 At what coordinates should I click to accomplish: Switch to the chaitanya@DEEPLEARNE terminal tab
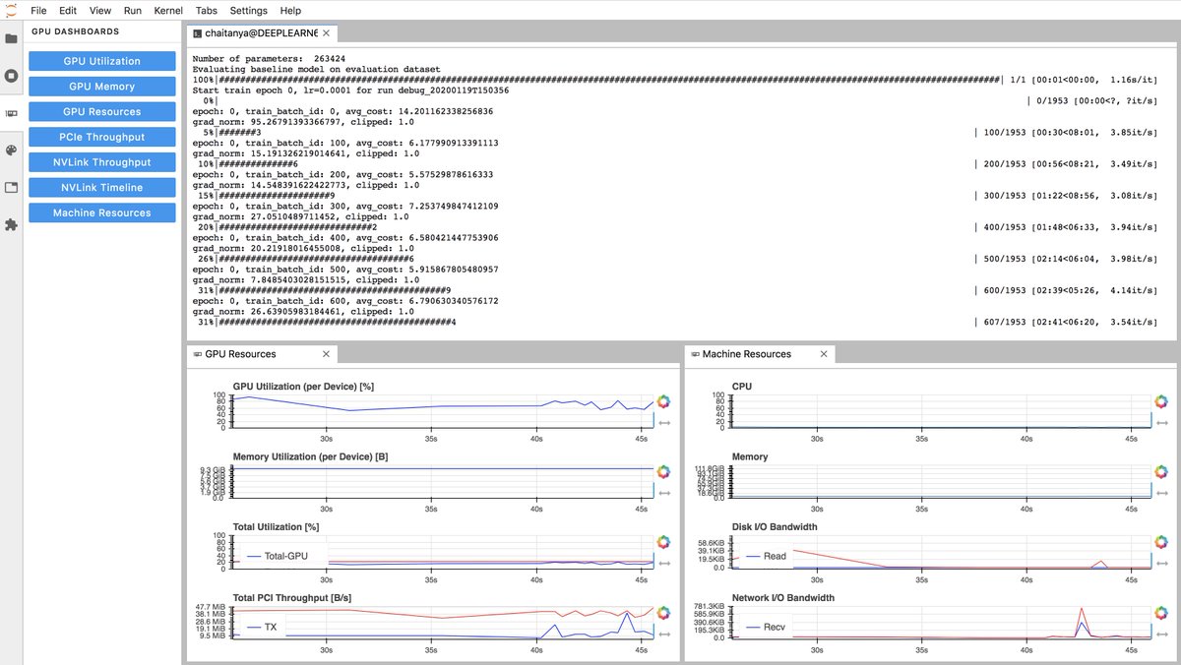[x=262, y=33]
